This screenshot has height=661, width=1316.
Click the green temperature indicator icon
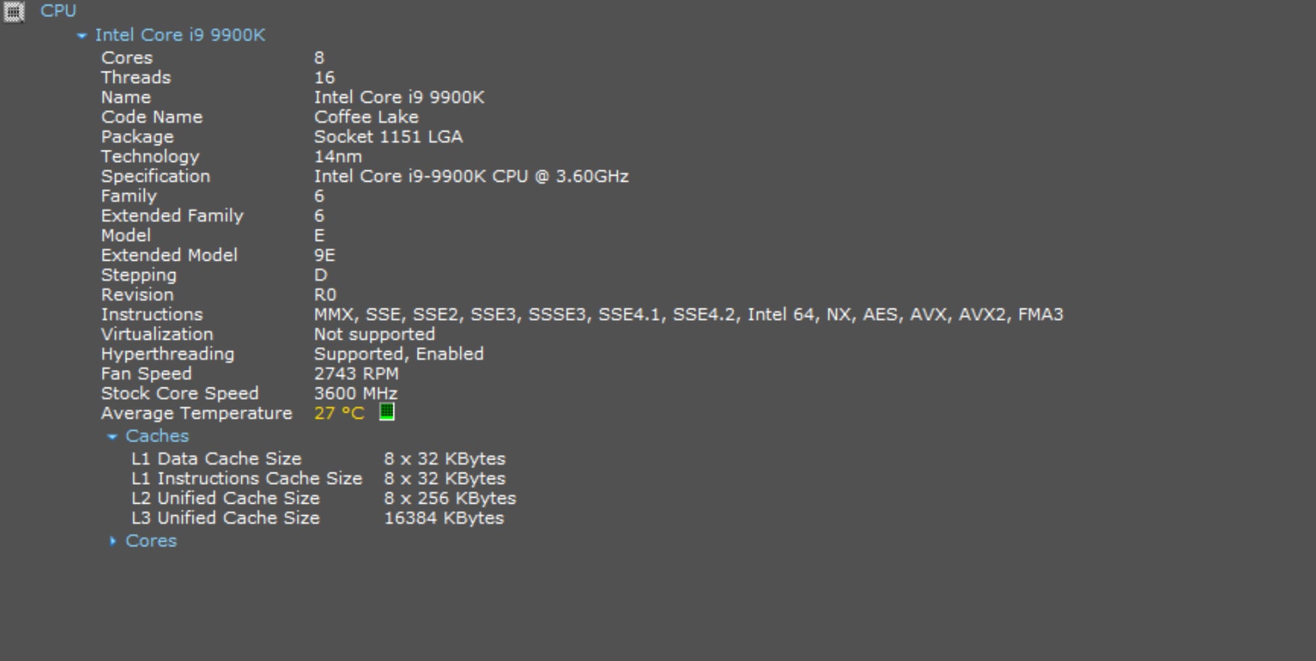[x=387, y=412]
